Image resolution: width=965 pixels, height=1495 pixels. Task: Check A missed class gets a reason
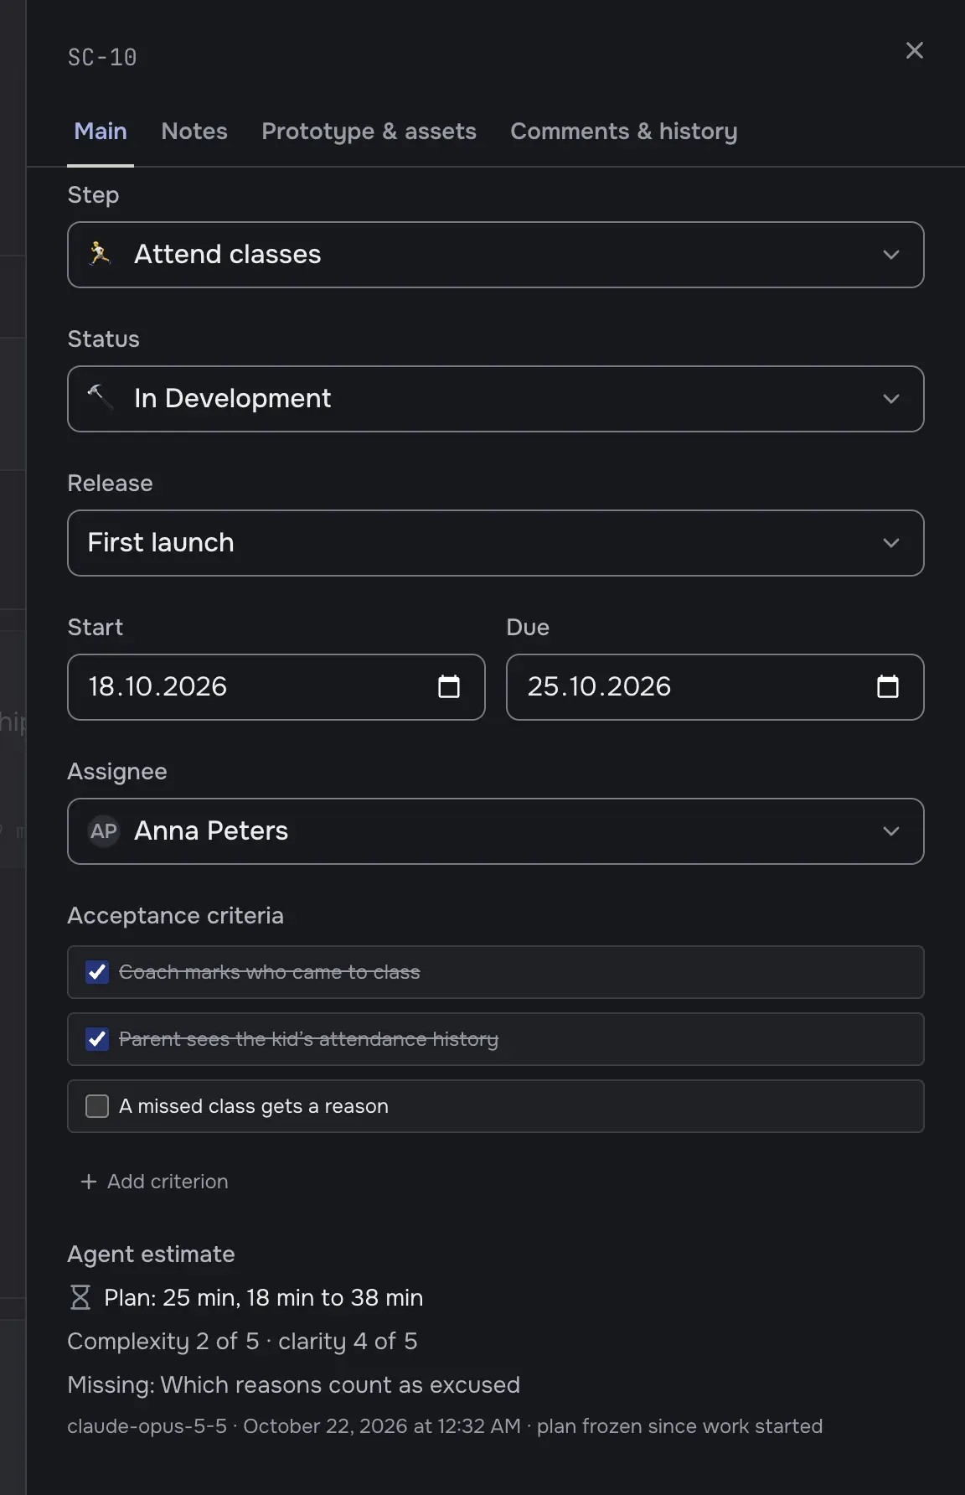[x=97, y=1106]
